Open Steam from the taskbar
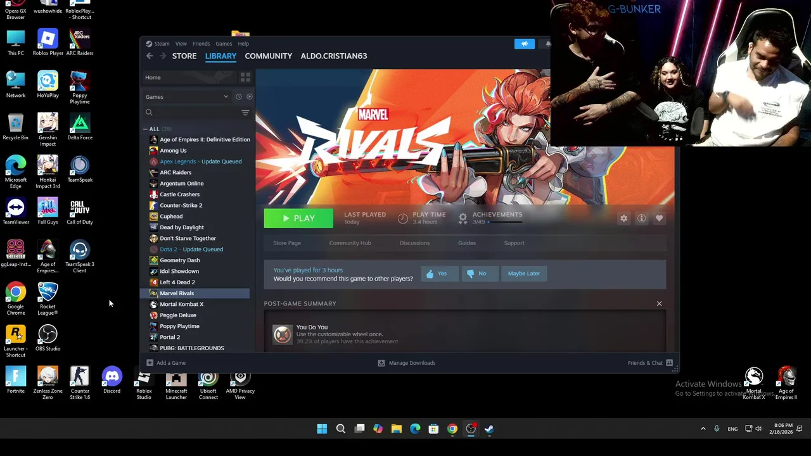Screen dimensions: 811x456 point(489,429)
